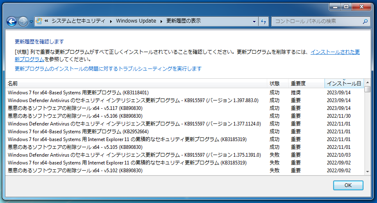Sort by the 名前 column header
This screenshot has width=377, height=203.
click(136, 84)
